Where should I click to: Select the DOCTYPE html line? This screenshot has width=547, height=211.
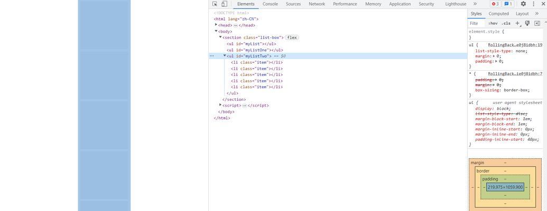[x=231, y=13]
